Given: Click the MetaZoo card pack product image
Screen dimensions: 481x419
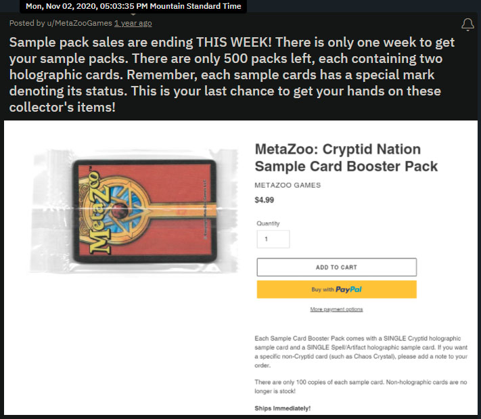Looking at the screenshot, I should [134, 206].
